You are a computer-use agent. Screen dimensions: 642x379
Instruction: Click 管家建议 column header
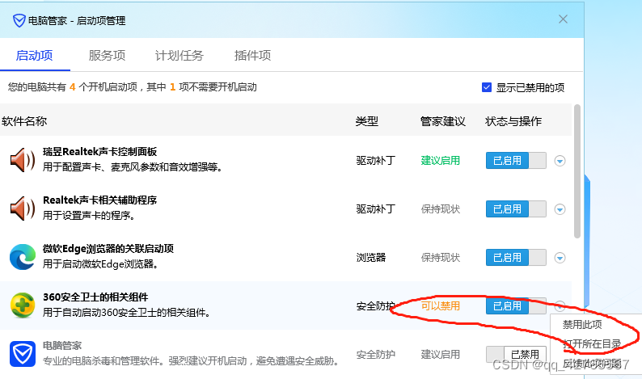(x=443, y=121)
